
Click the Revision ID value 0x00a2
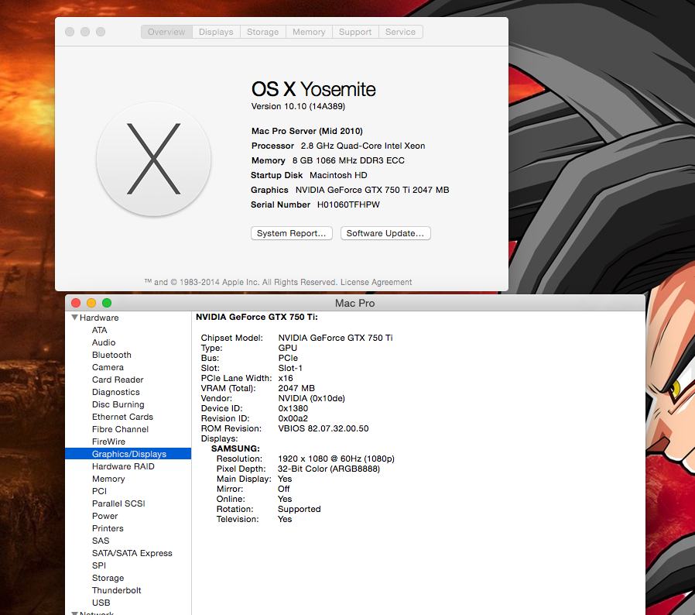[293, 418]
